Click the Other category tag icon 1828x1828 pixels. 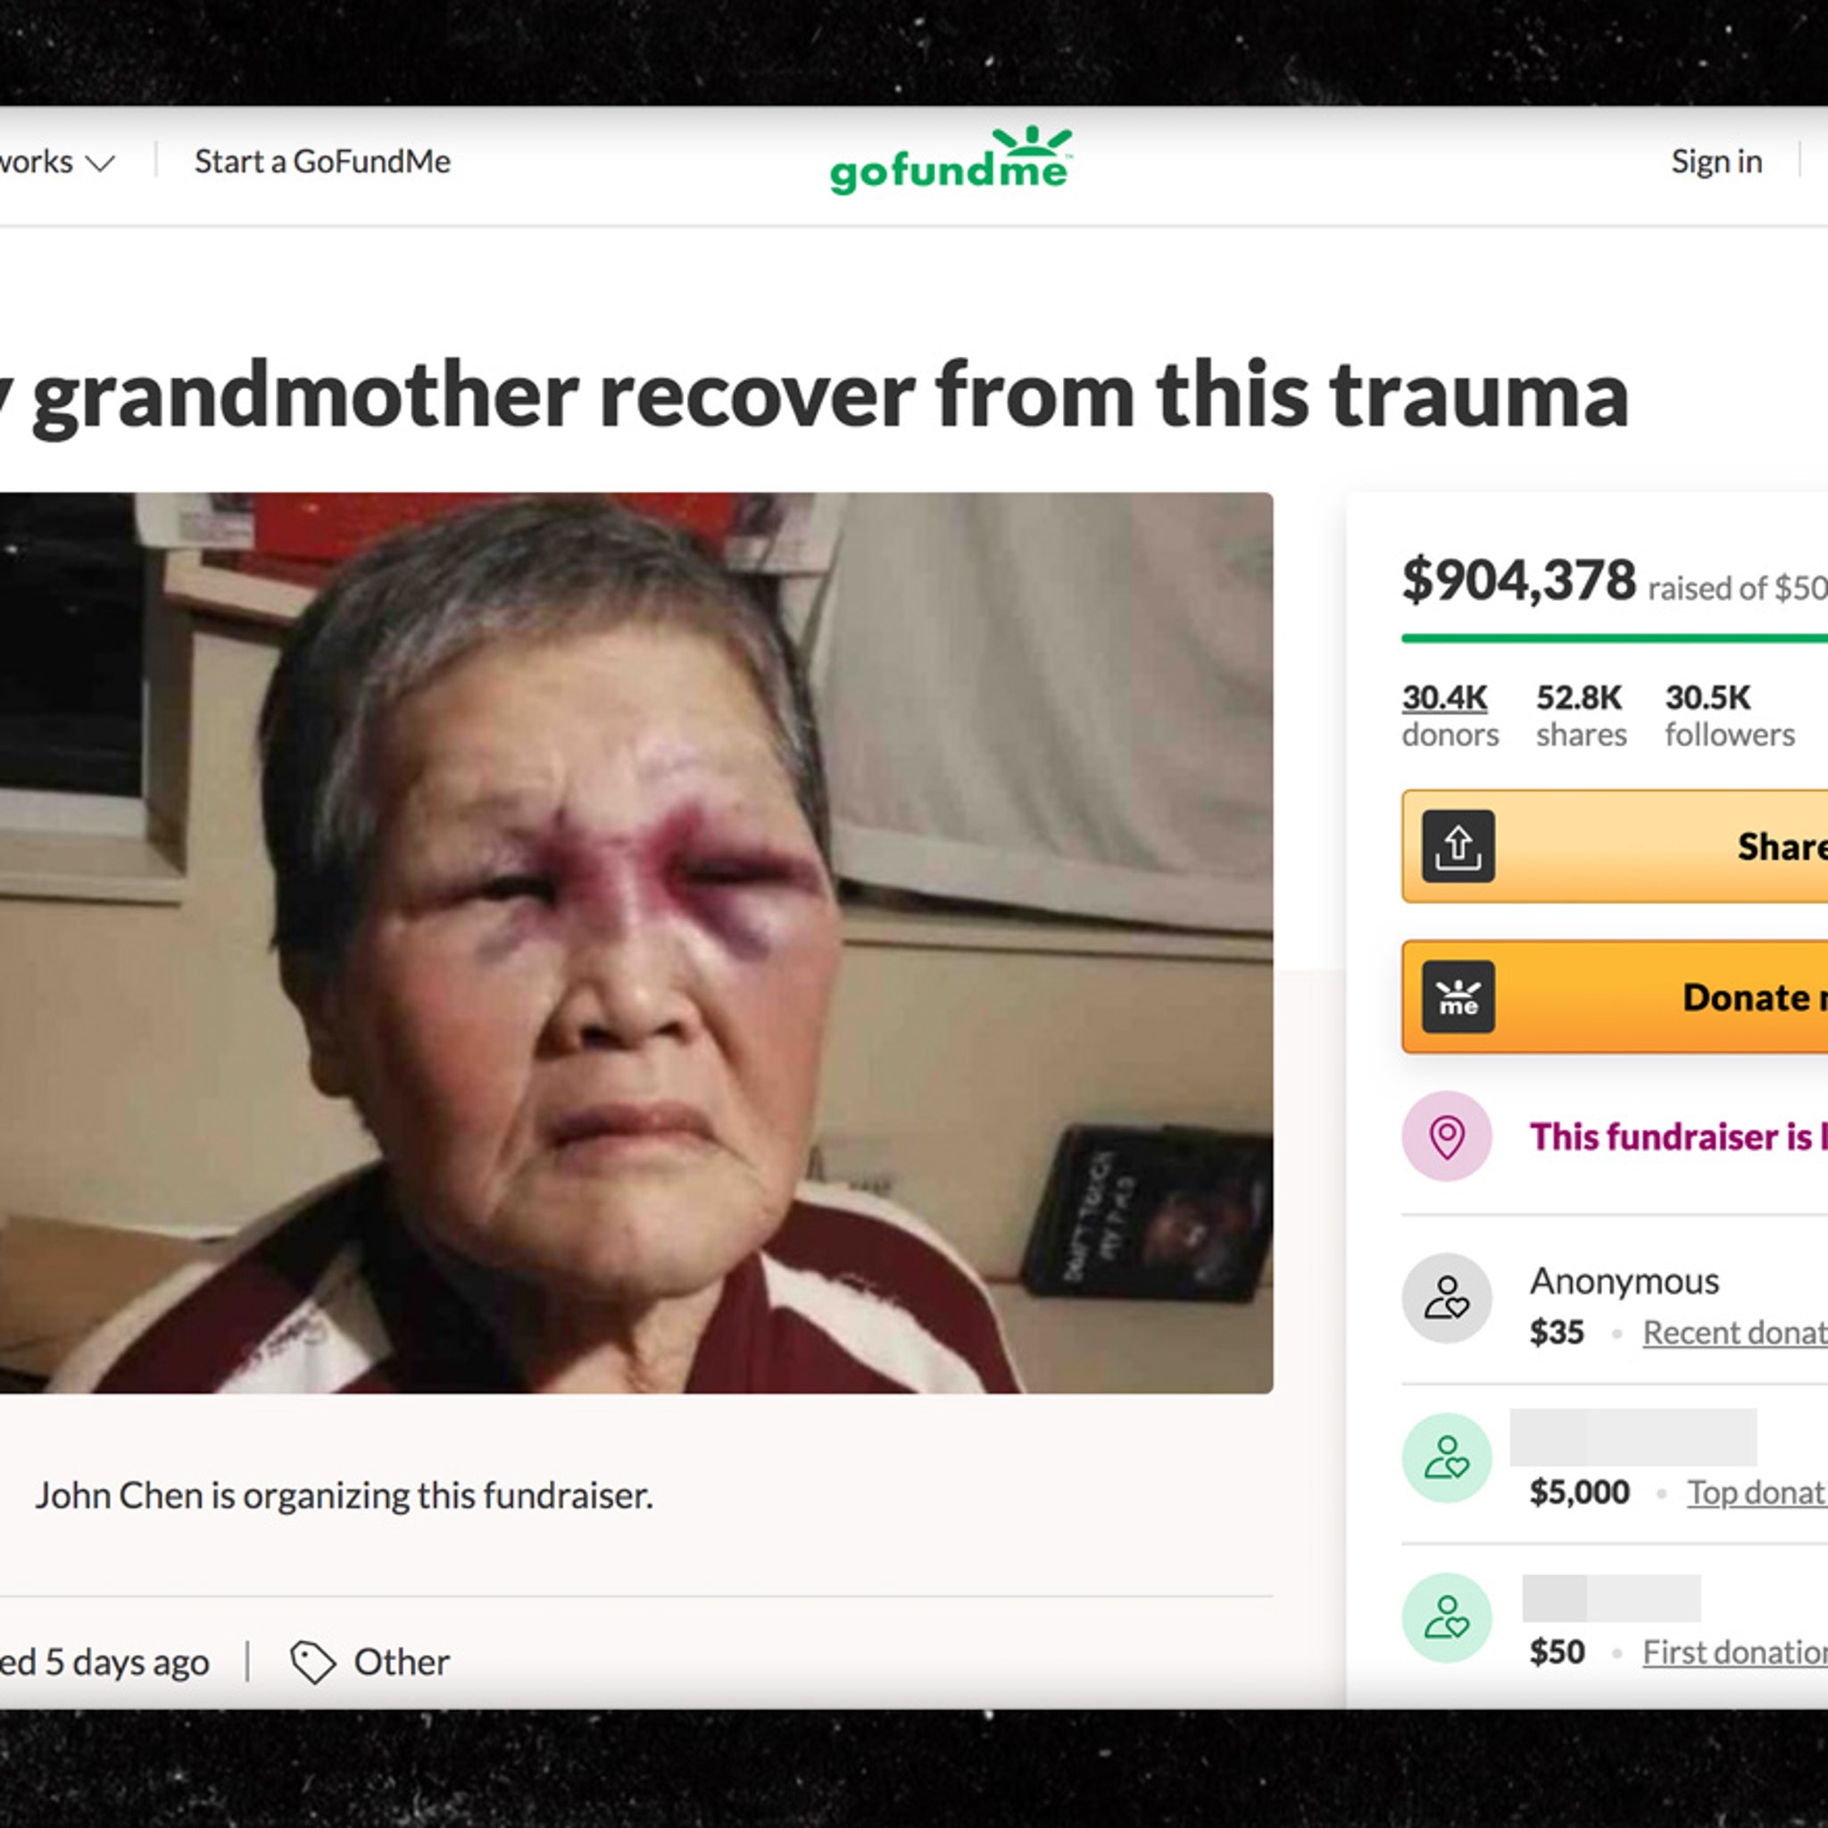pos(312,1661)
